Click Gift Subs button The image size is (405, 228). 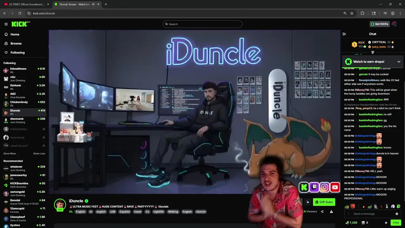[324, 202]
